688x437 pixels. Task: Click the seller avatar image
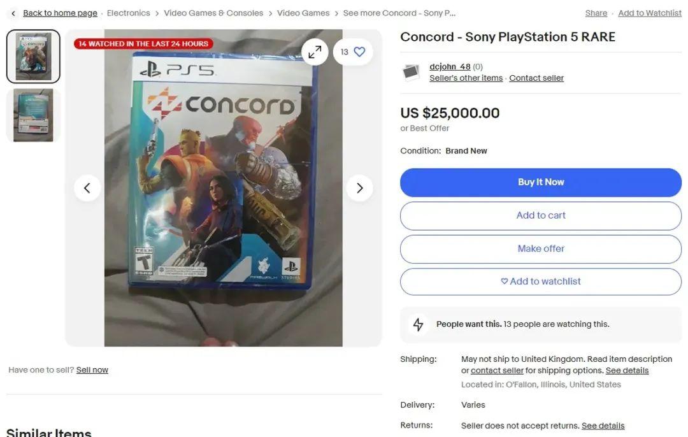[412, 72]
